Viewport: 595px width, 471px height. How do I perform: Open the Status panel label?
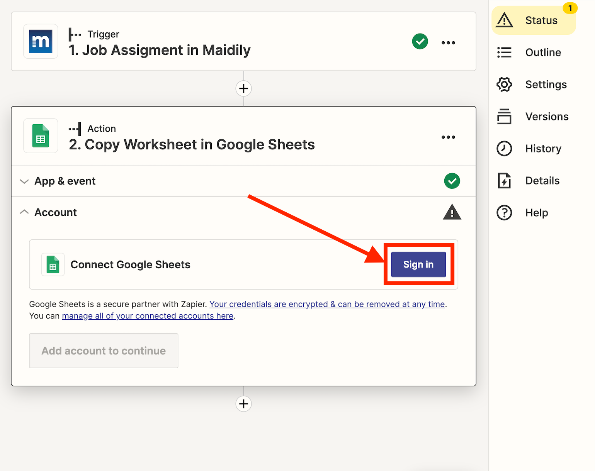click(541, 20)
